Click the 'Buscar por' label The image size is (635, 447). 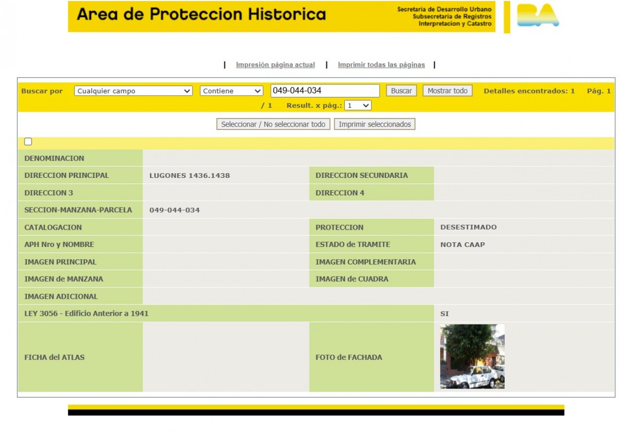(42, 91)
